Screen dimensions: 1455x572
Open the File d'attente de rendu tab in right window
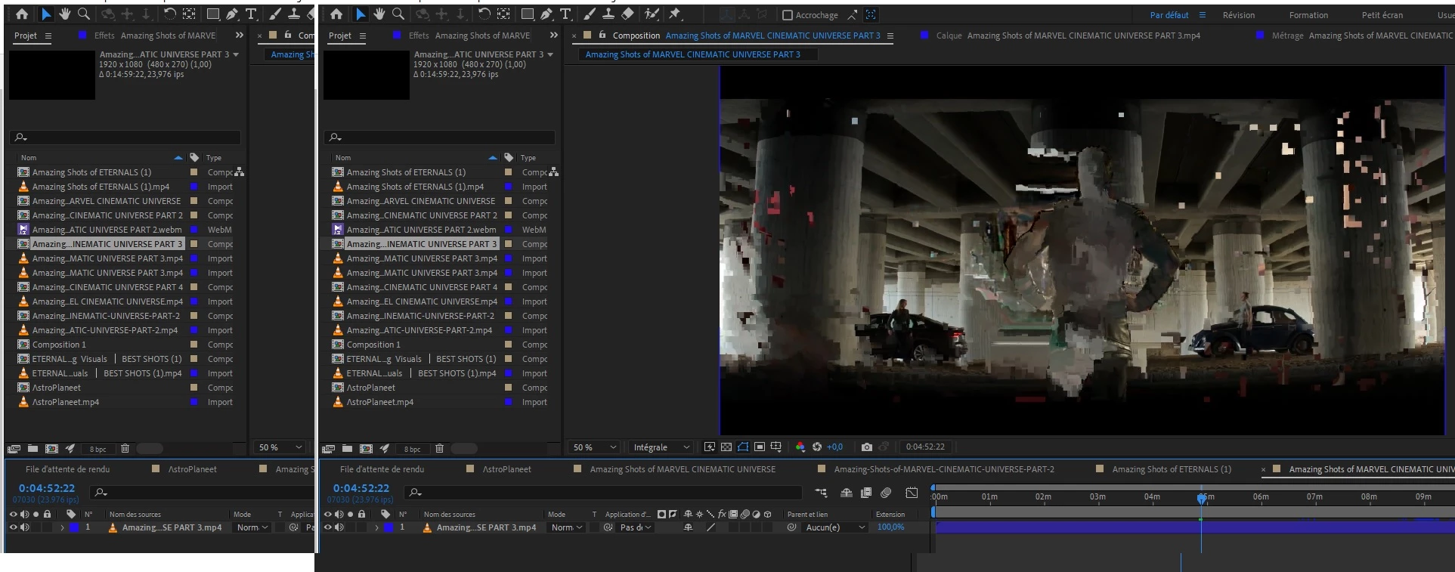[x=382, y=469]
